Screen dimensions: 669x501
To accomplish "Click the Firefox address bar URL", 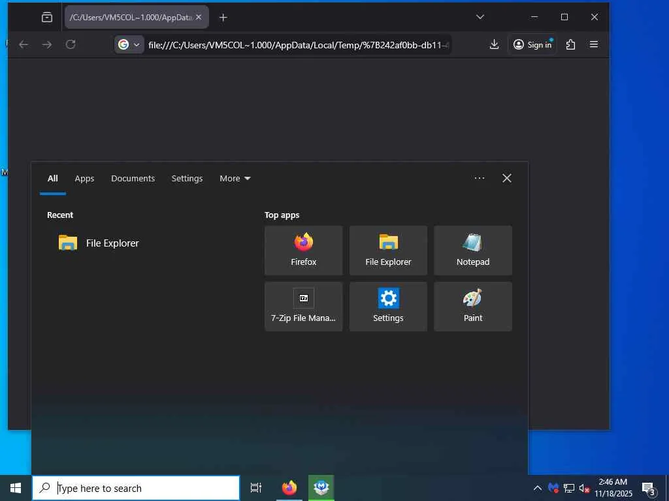I will click(x=297, y=45).
